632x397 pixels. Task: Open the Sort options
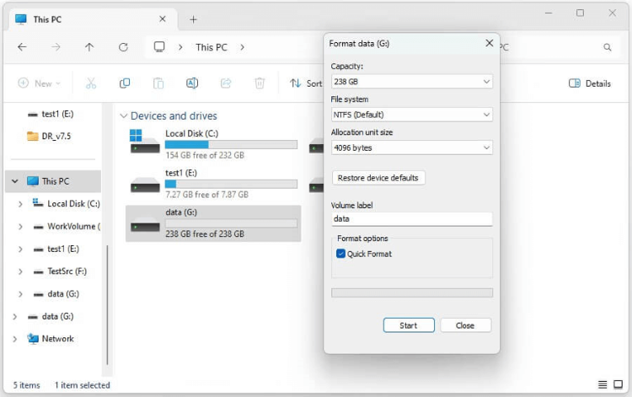306,83
